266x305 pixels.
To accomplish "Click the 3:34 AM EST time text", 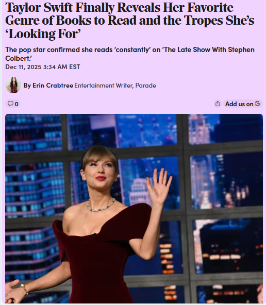I will (x=61, y=67).
